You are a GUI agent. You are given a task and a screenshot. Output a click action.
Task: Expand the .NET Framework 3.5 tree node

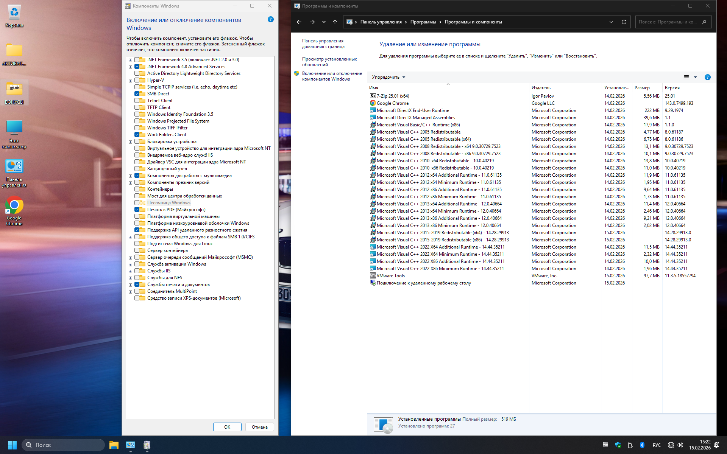click(130, 60)
